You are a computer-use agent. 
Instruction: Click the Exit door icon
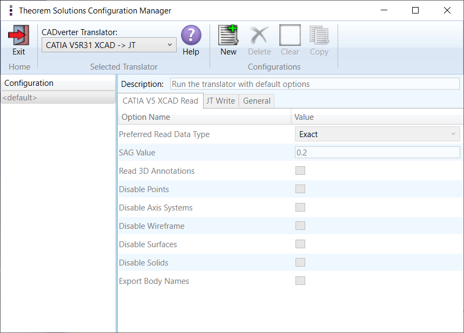pos(19,35)
